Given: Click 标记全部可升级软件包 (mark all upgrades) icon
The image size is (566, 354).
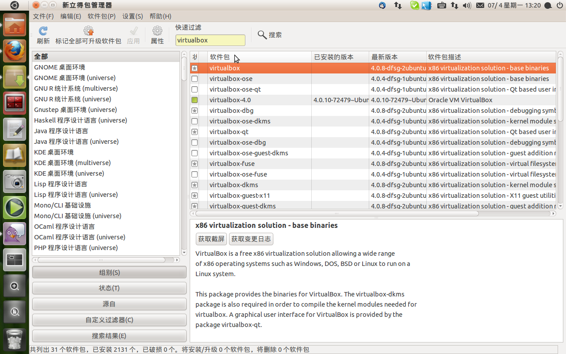Looking at the screenshot, I should (88, 31).
